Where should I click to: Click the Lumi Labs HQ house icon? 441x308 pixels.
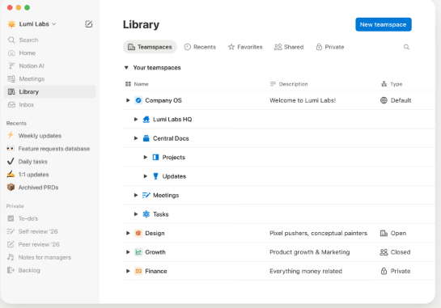tap(146, 120)
